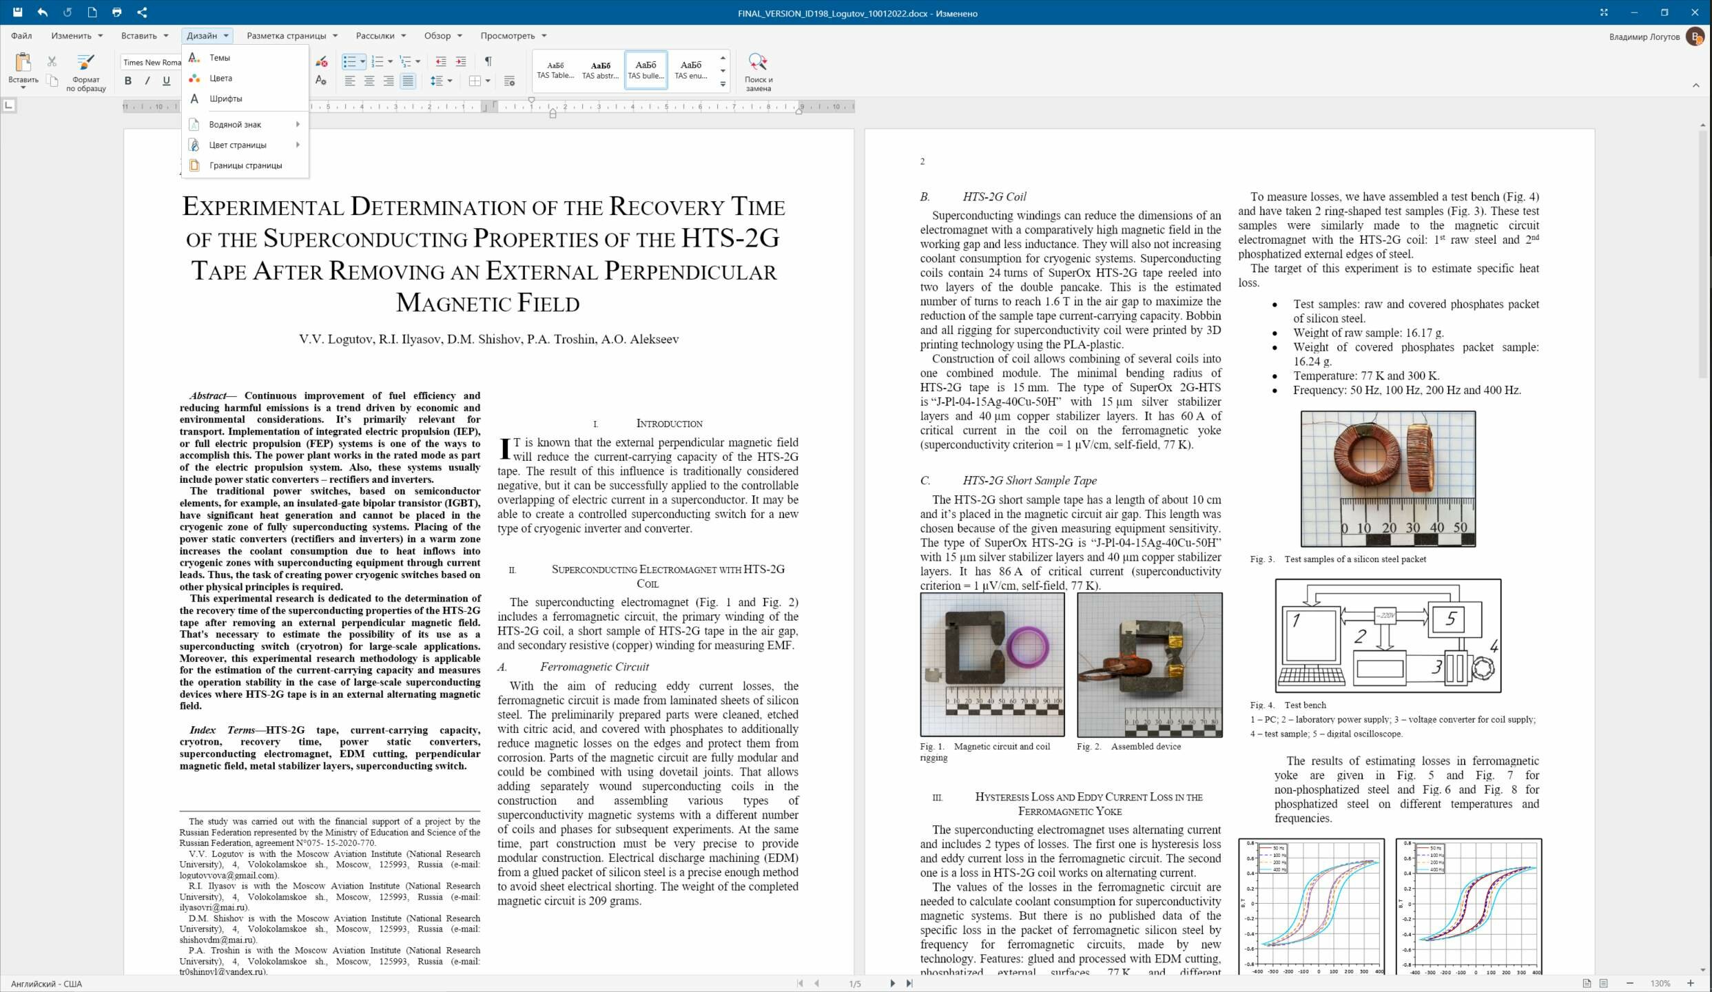
Task: Toggle full screen mode in the title bar
Action: pyautogui.click(x=1604, y=12)
